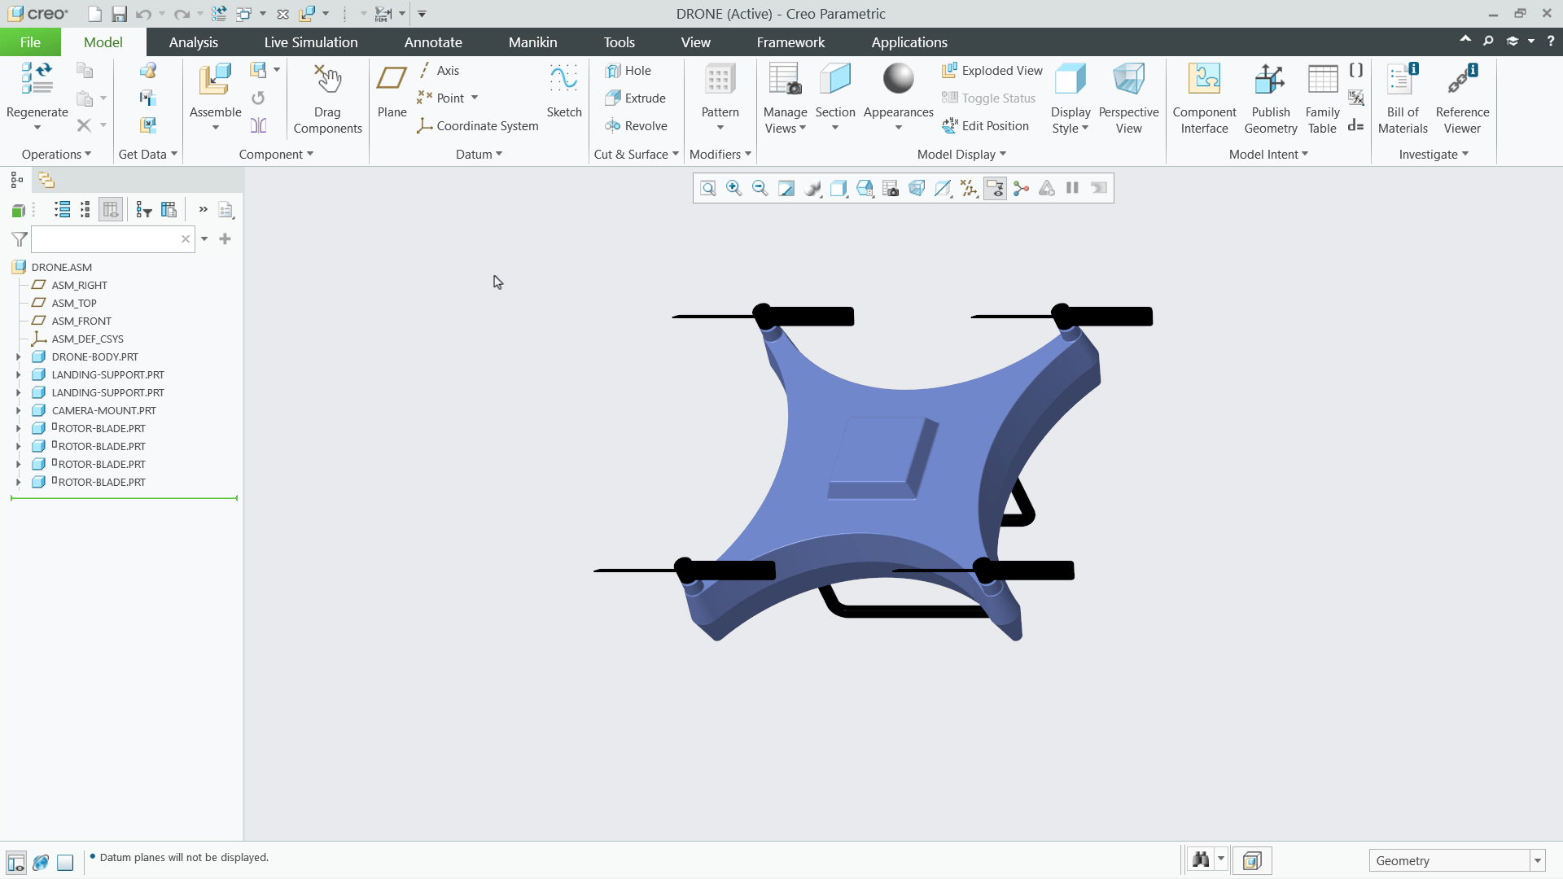The width and height of the screenshot is (1563, 879).
Task: Switch to the Analysis tab
Action: pos(193,42)
